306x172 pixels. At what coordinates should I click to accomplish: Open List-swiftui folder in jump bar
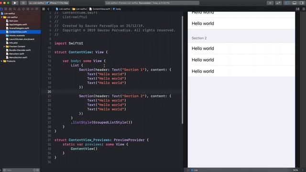(x=80, y=9)
